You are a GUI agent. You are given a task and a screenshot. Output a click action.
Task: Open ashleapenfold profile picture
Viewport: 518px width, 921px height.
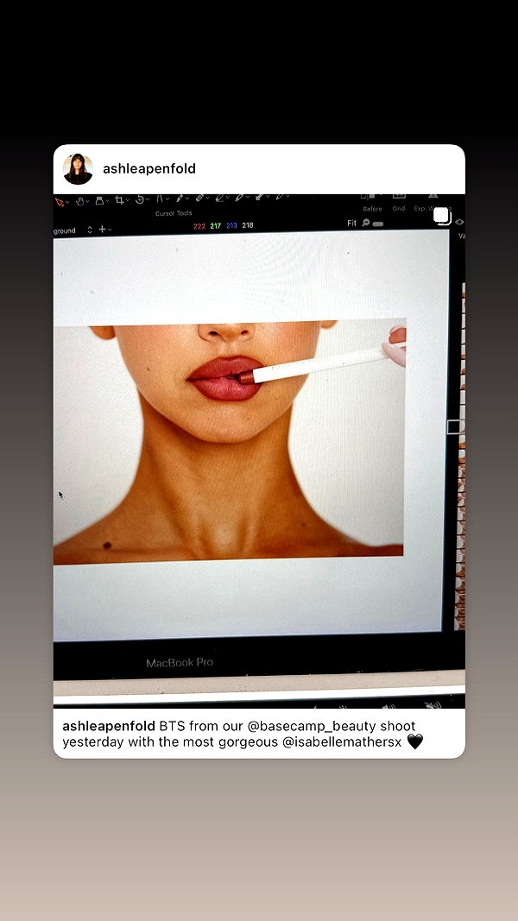[78, 169]
